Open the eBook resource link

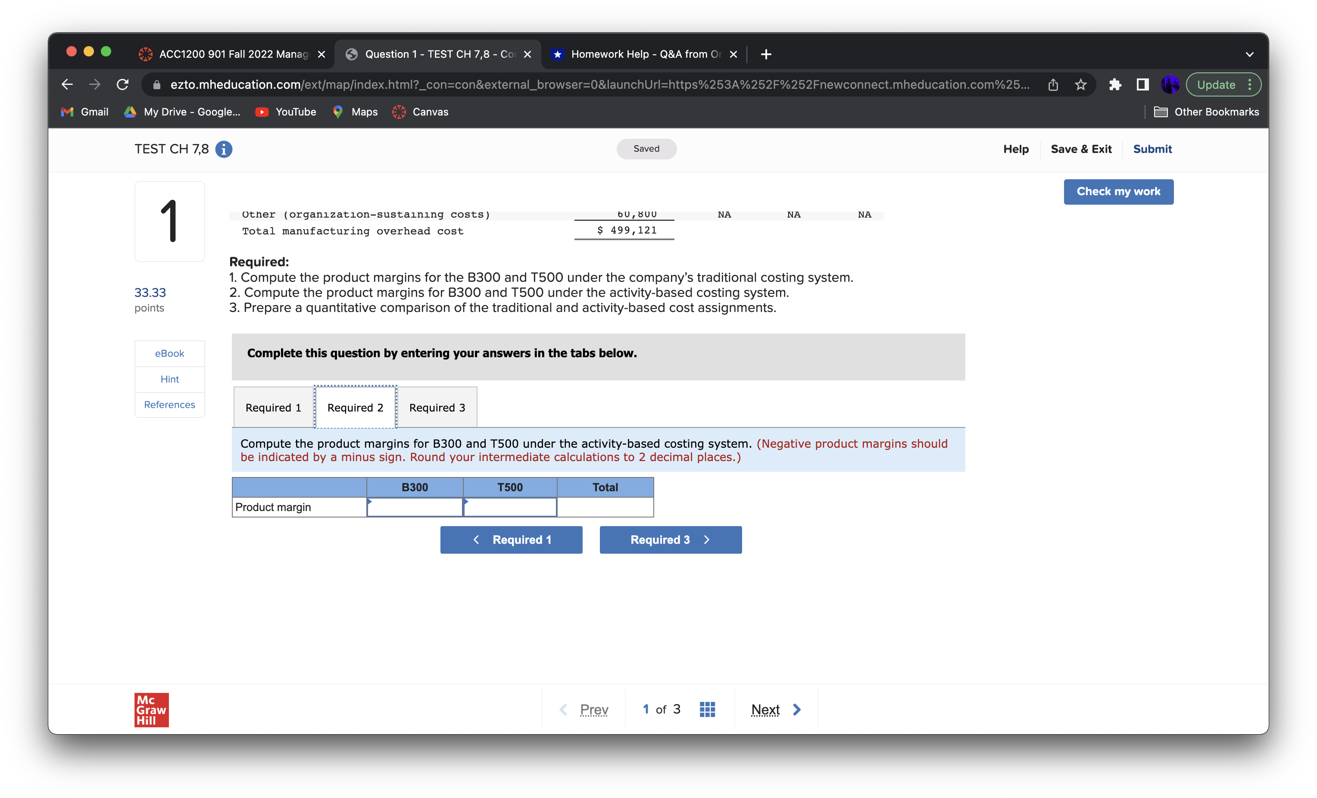pyautogui.click(x=169, y=353)
